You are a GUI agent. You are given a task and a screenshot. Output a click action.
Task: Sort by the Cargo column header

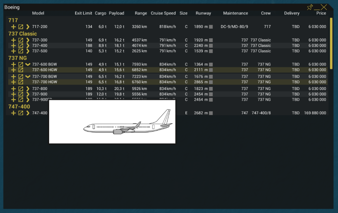(x=100, y=13)
